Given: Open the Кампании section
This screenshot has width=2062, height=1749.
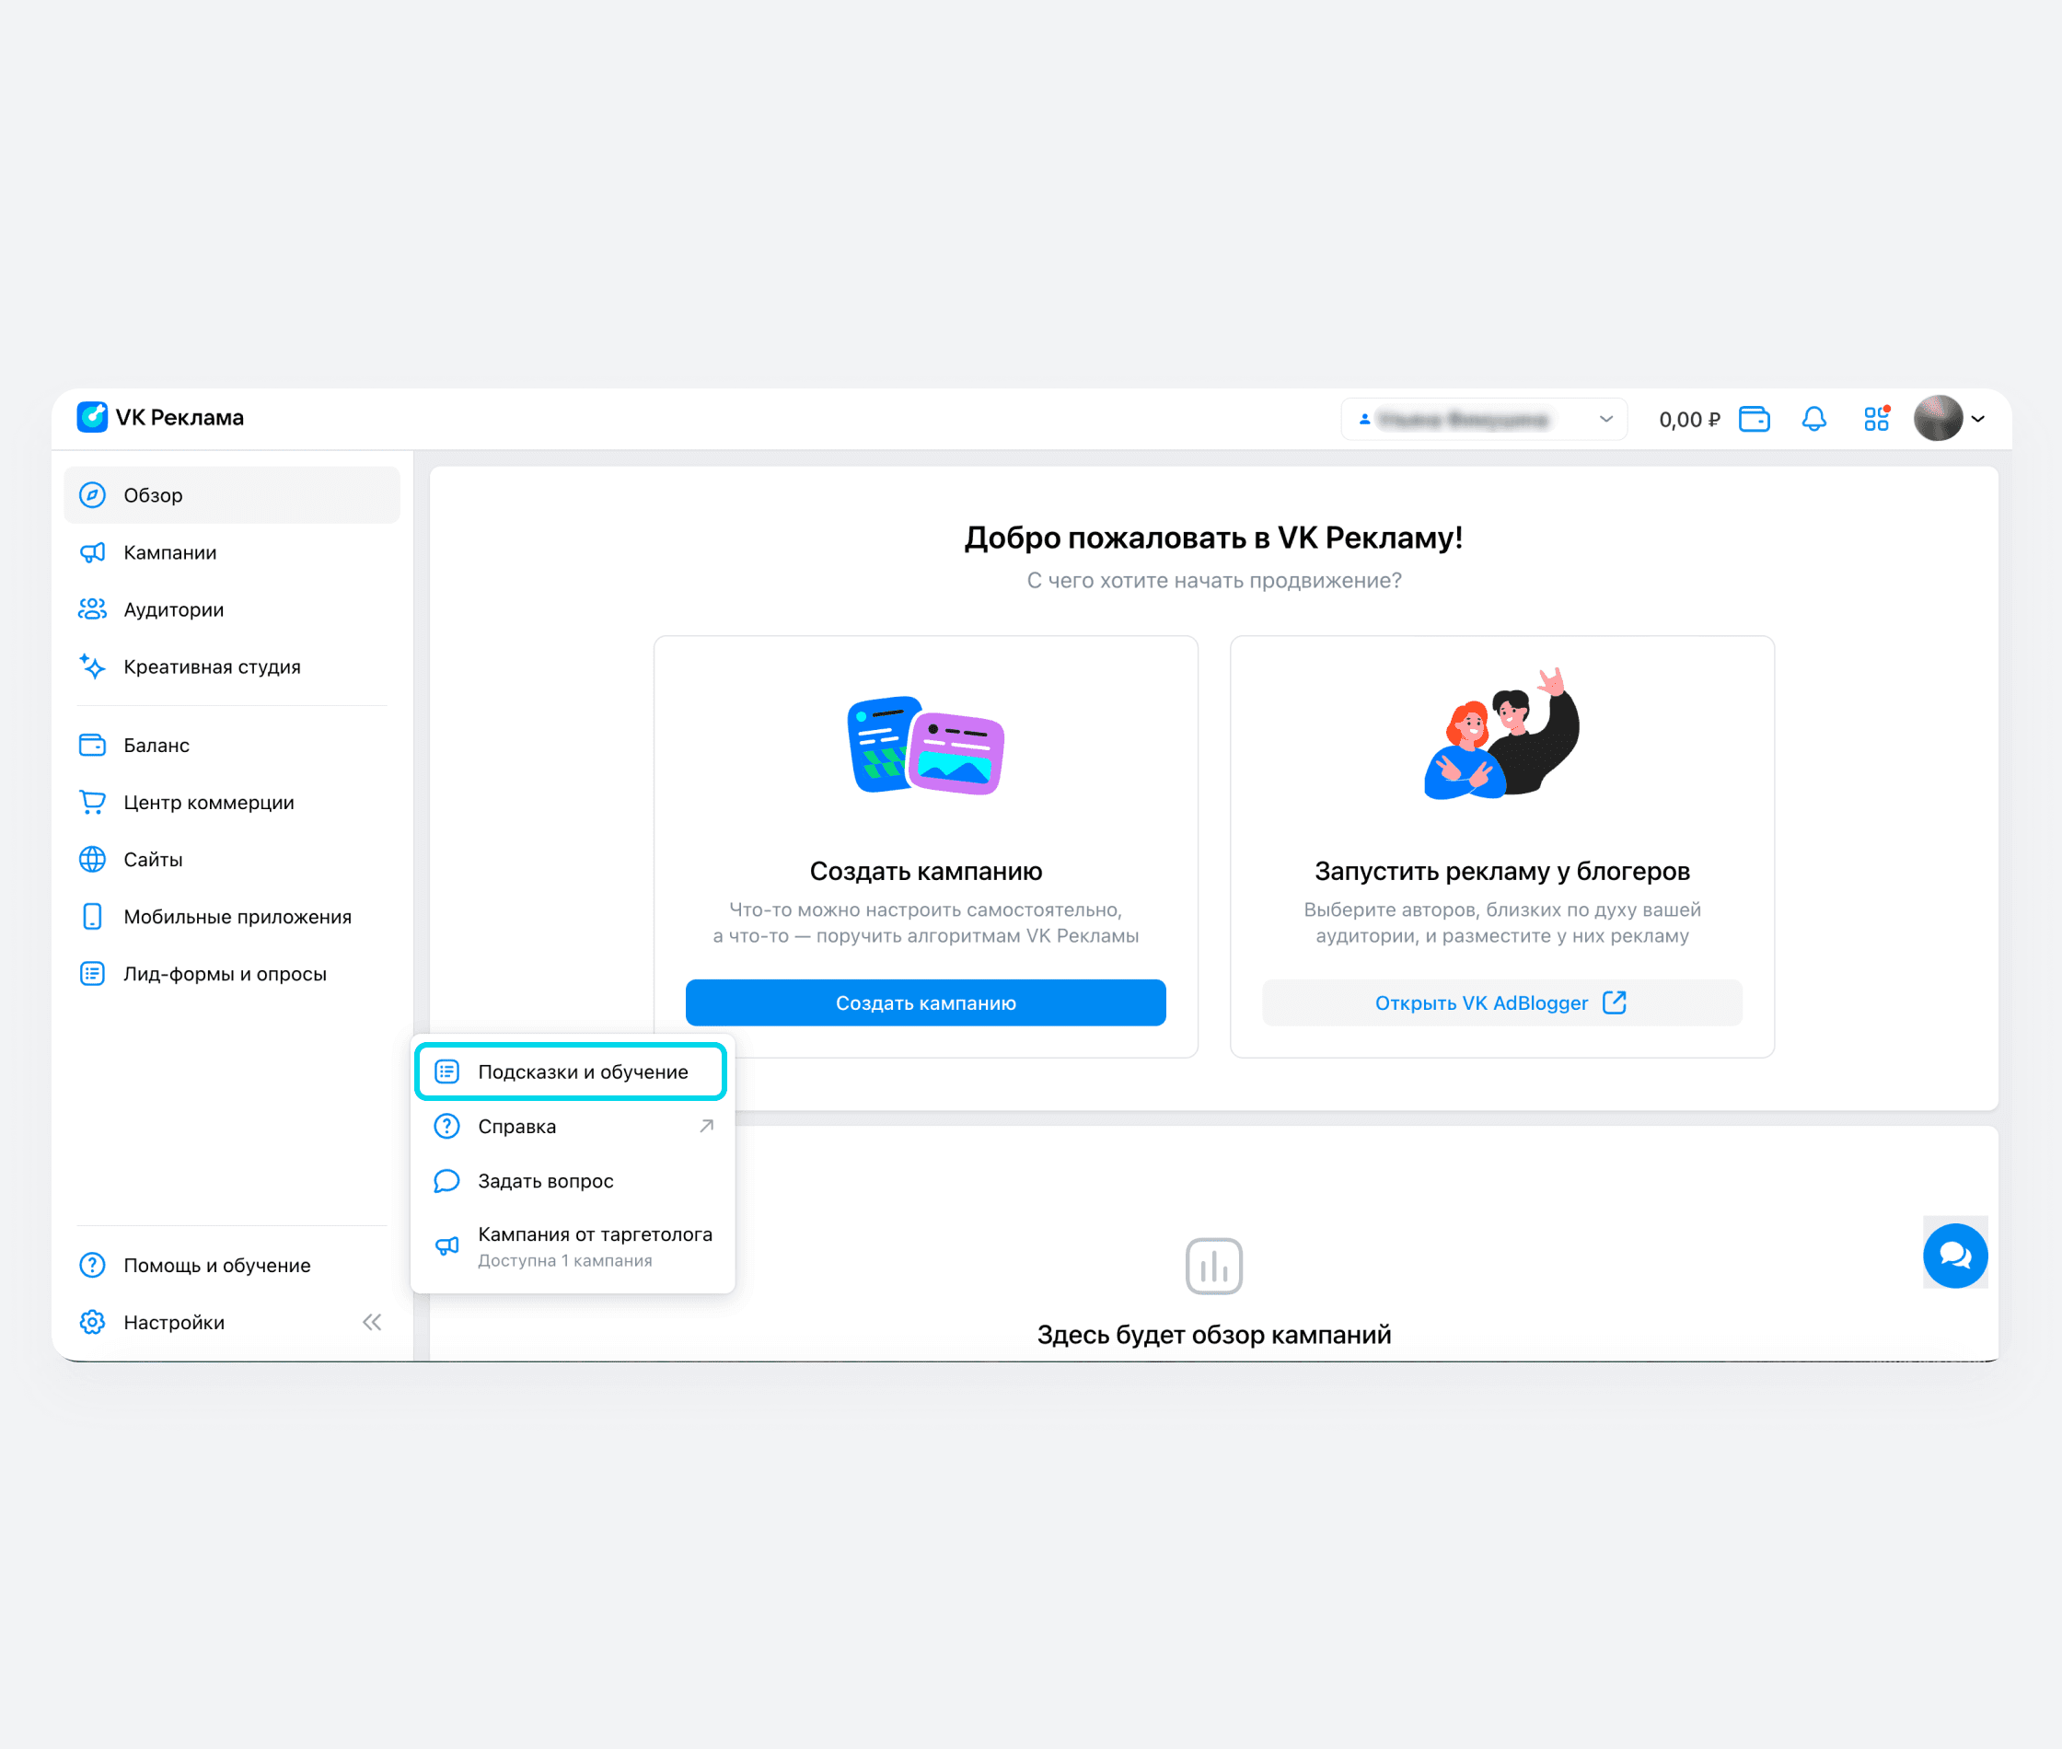Looking at the screenshot, I should pyautogui.click(x=232, y=552).
